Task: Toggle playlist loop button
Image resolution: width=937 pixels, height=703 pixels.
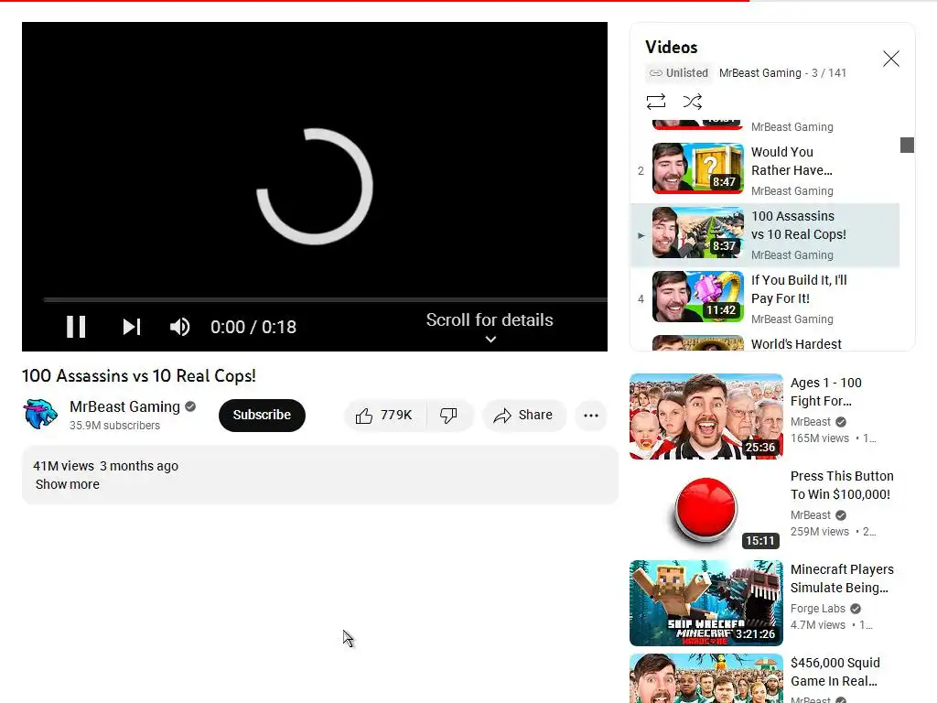Action: coord(655,102)
